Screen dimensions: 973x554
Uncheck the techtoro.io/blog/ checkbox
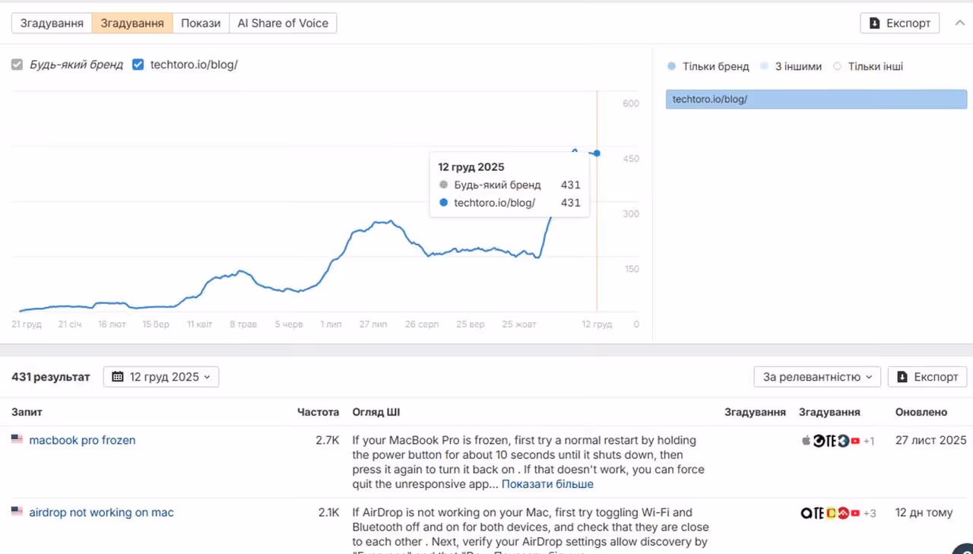tap(138, 65)
